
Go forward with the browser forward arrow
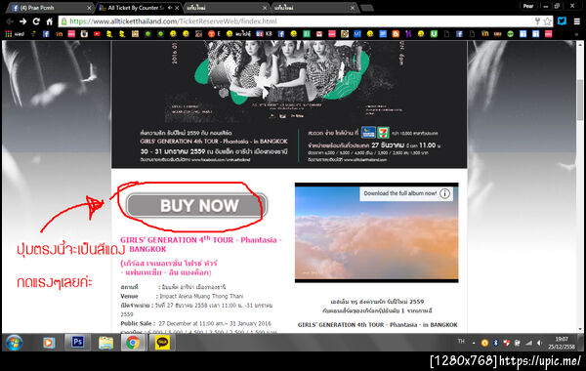[x=22, y=21]
